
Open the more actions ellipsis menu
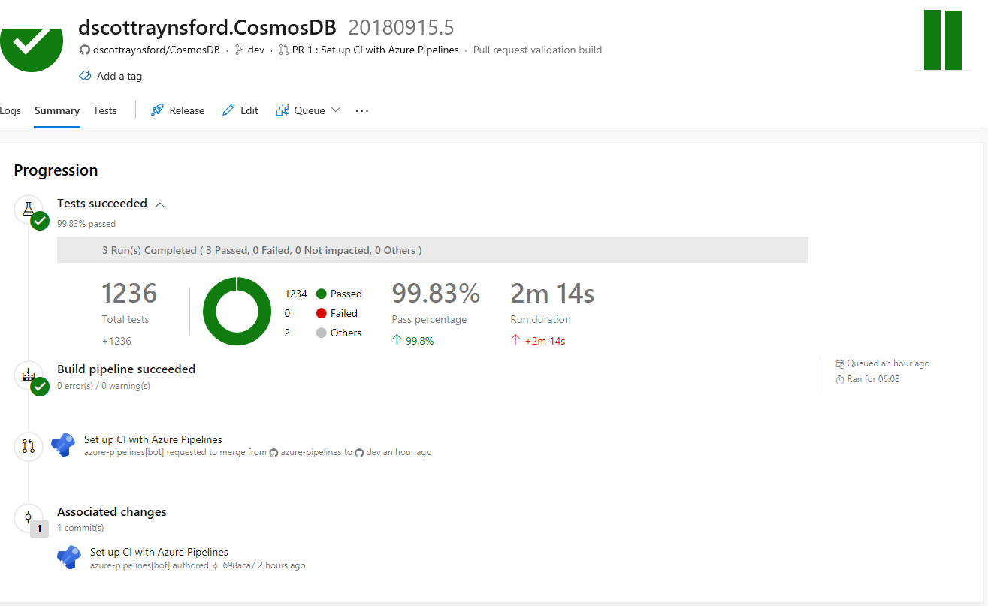click(x=362, y=110)
